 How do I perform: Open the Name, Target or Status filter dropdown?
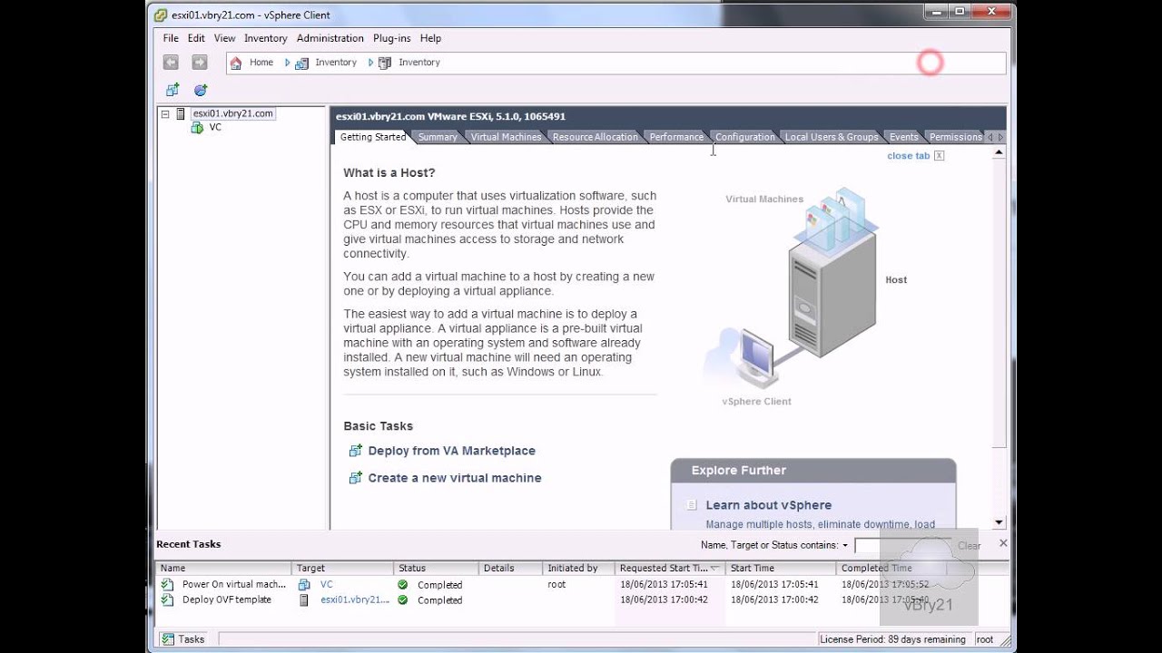coord(844,545)
